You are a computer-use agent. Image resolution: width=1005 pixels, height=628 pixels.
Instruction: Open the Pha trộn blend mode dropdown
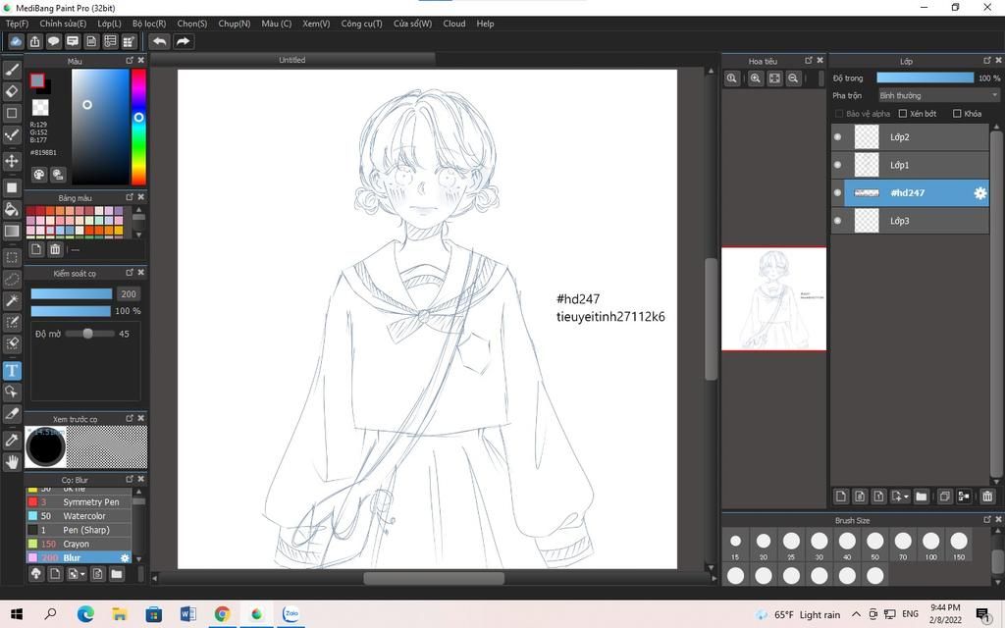938,95
